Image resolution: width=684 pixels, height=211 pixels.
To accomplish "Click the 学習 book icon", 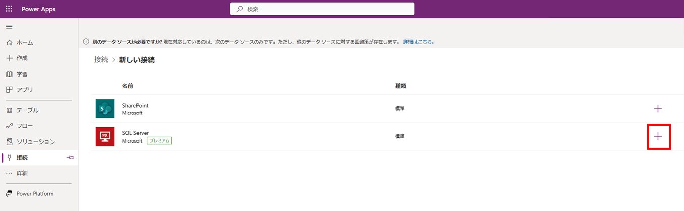I will click(x=9, y=74).
